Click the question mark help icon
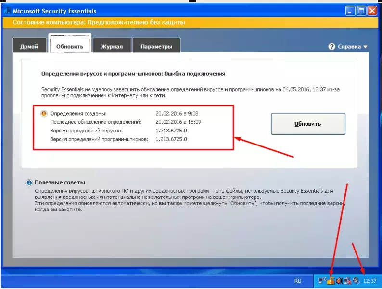The height and width of the screenshot is (289, 382). click(331, 46)
